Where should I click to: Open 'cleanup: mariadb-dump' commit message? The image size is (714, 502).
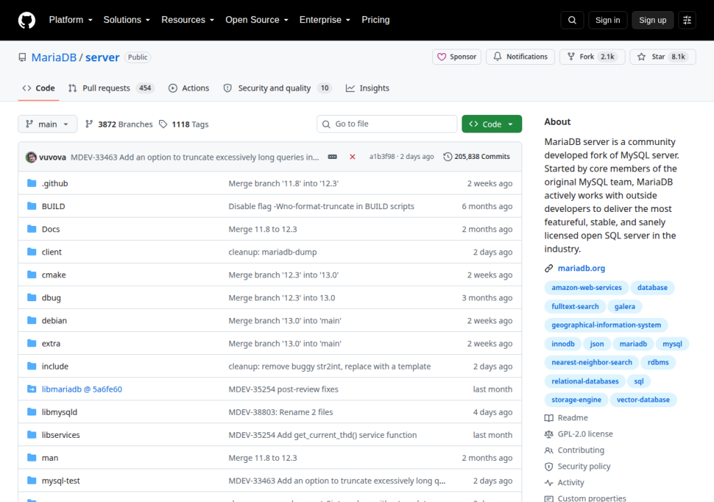click(273, 252)
